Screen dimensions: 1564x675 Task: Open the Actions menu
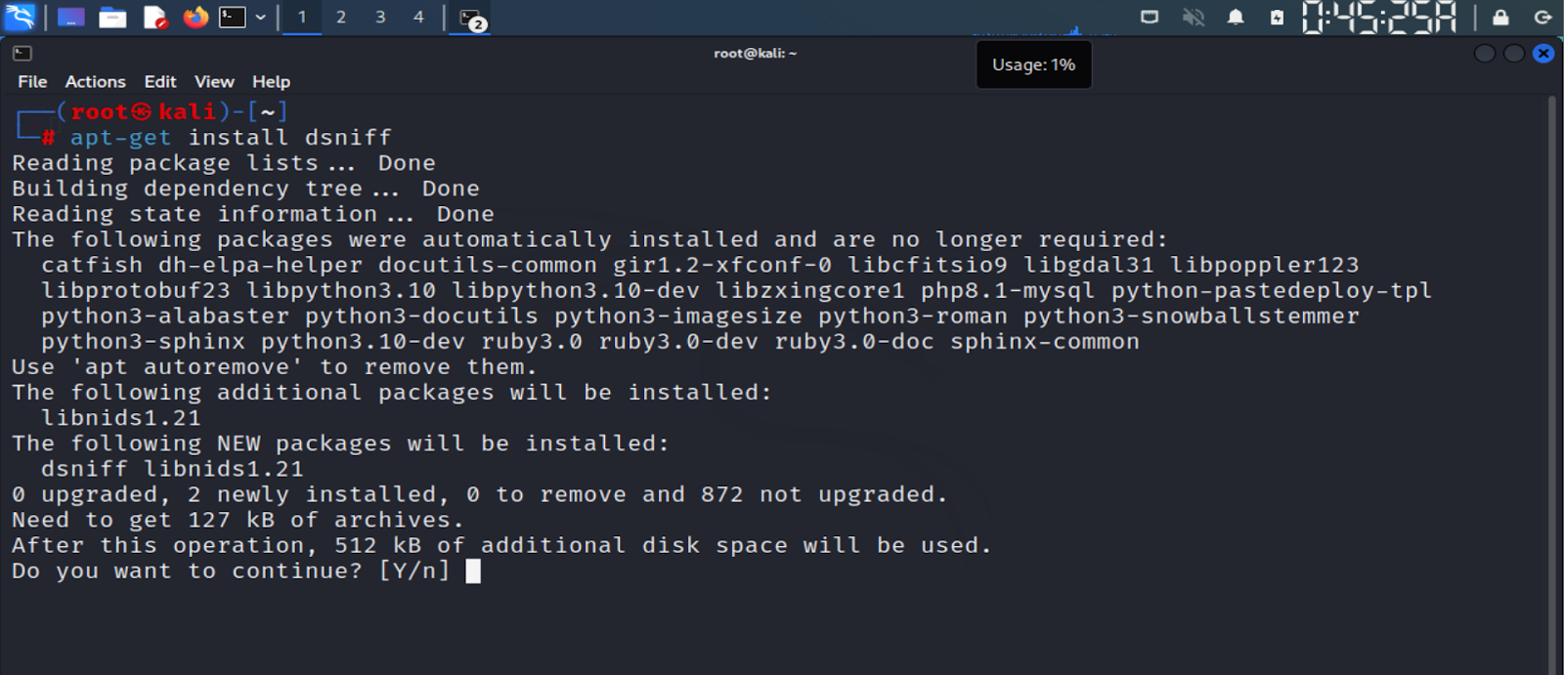click(96, 82)
